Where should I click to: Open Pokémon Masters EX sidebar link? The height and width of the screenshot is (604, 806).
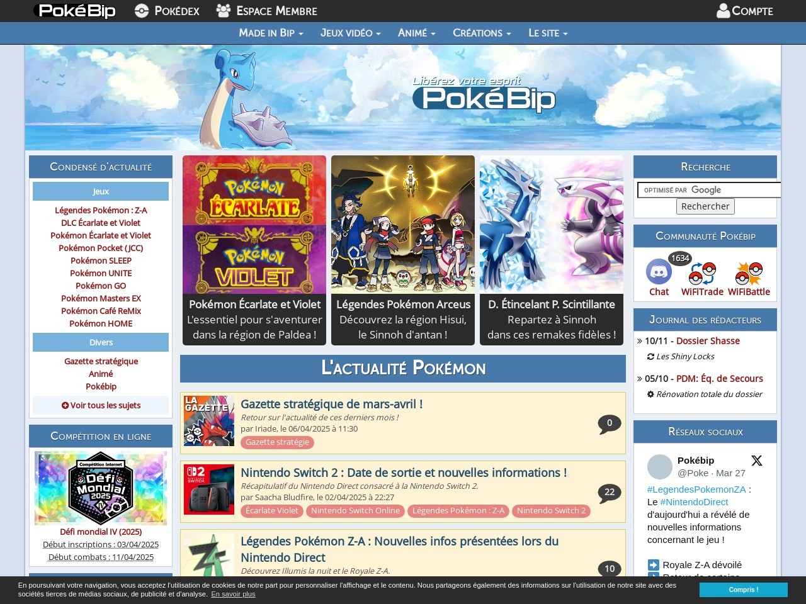[x=101, y=298]
